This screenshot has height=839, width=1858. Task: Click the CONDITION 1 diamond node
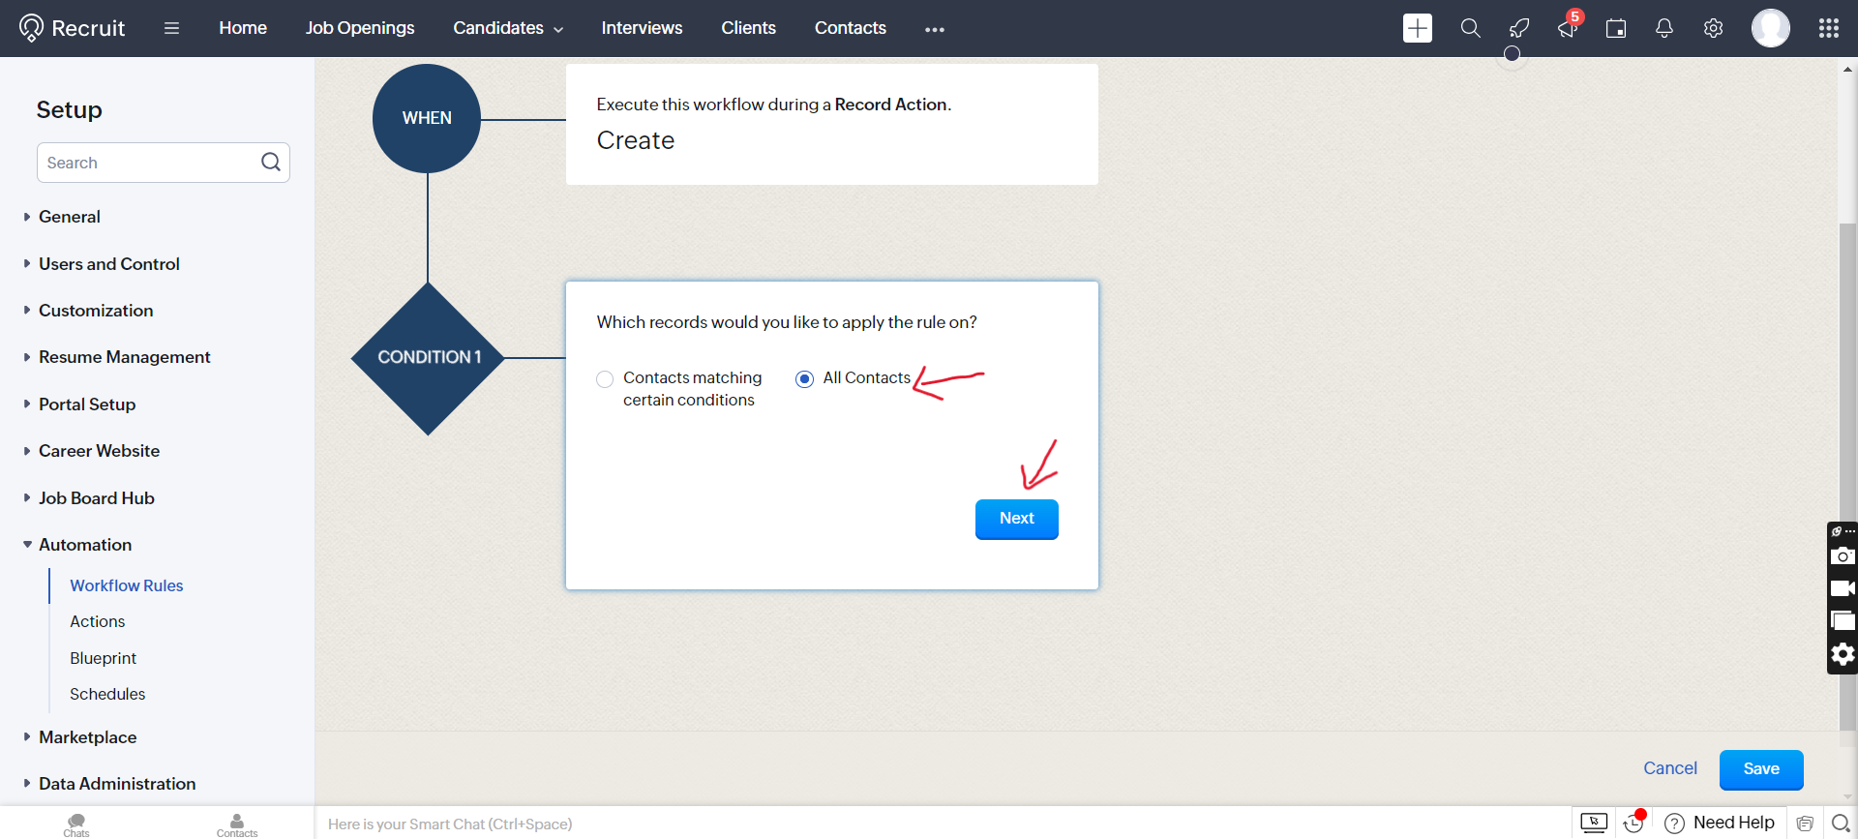428,358
